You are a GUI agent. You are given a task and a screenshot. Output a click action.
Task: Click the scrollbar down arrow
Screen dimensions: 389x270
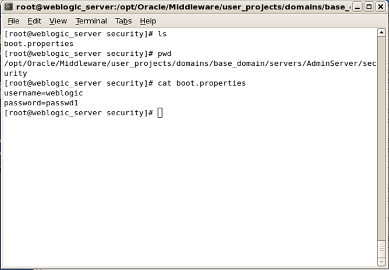coord(381,262)
